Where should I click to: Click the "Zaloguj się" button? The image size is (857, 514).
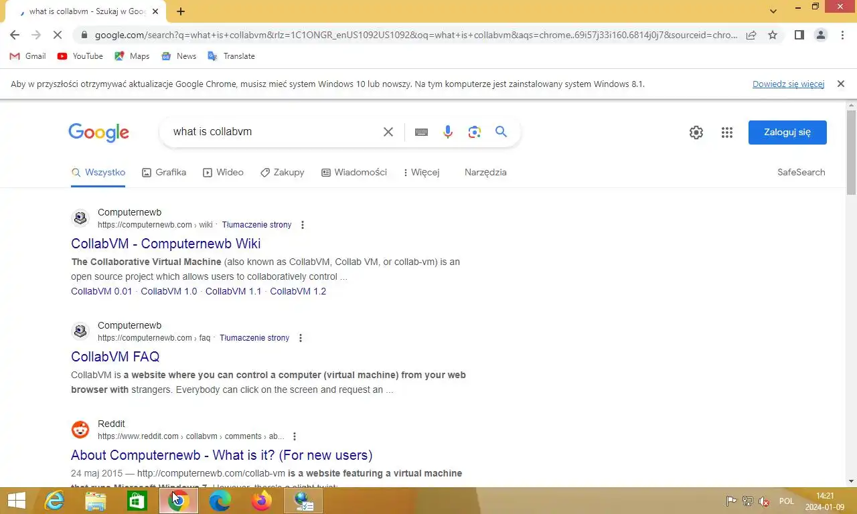tap(787, 133)
